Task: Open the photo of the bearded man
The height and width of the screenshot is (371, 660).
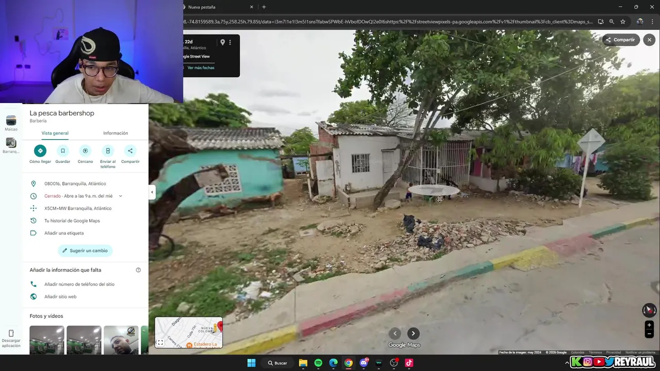Action: click(x=121, y=340)
